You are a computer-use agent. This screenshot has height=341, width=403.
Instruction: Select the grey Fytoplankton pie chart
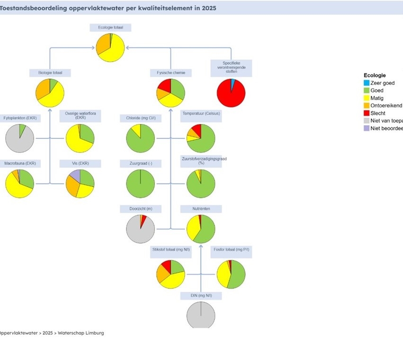[x=19, y=138]
